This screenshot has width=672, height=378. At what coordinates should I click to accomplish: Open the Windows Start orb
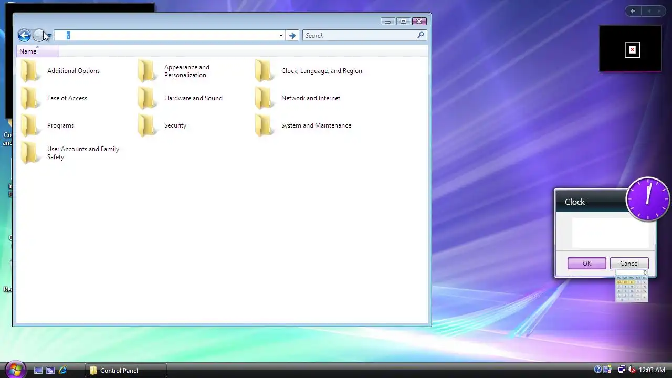coord(15,370)
